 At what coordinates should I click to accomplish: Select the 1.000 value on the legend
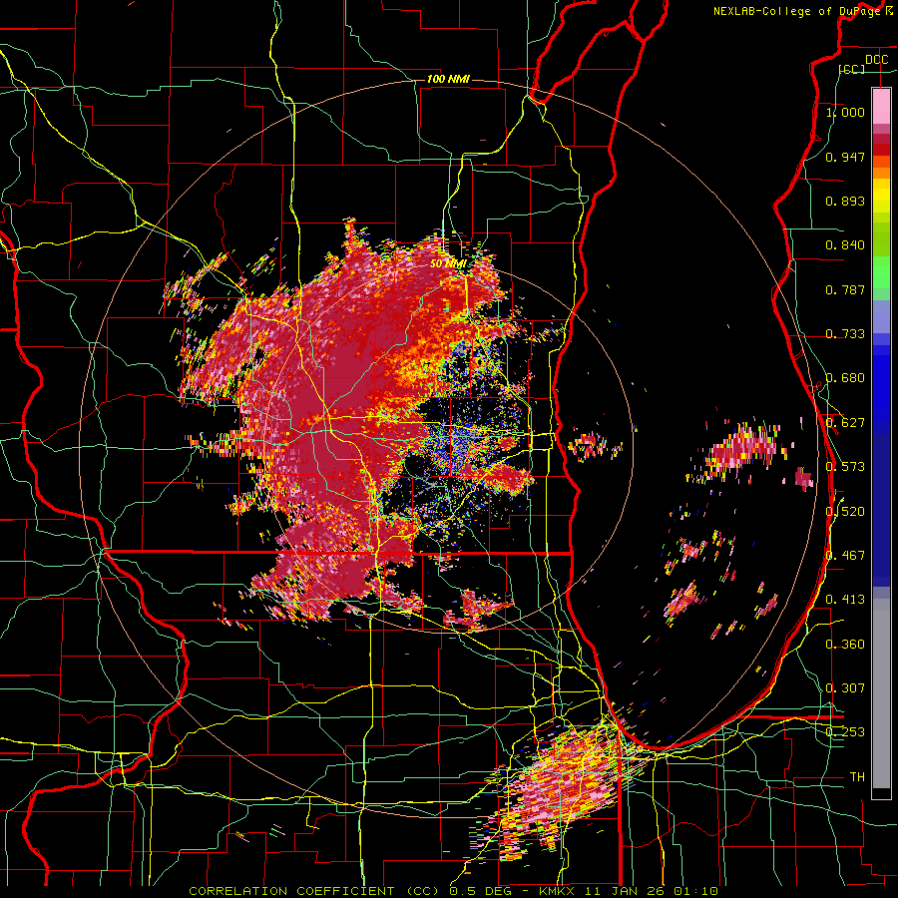pos(845,112)
